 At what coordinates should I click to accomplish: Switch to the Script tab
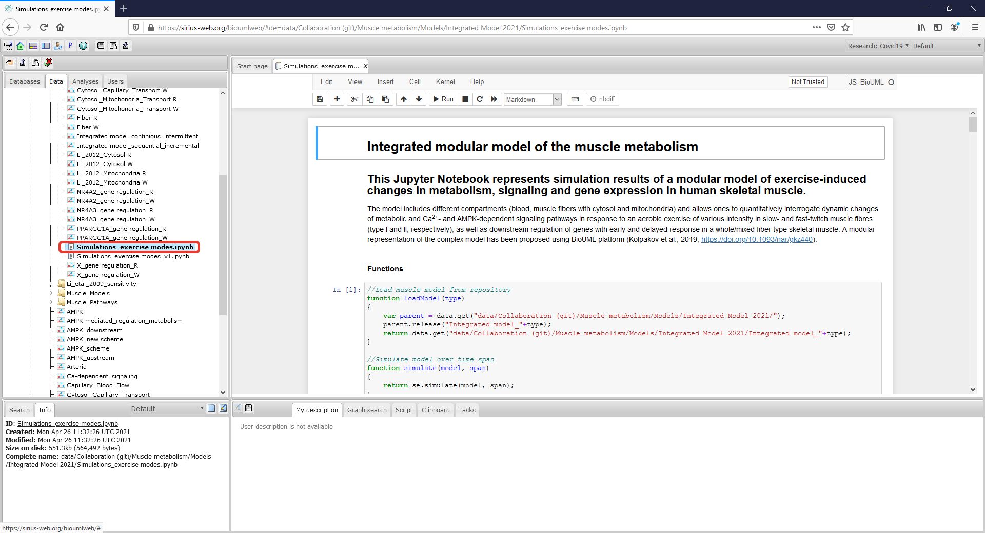tap(404, 410)
